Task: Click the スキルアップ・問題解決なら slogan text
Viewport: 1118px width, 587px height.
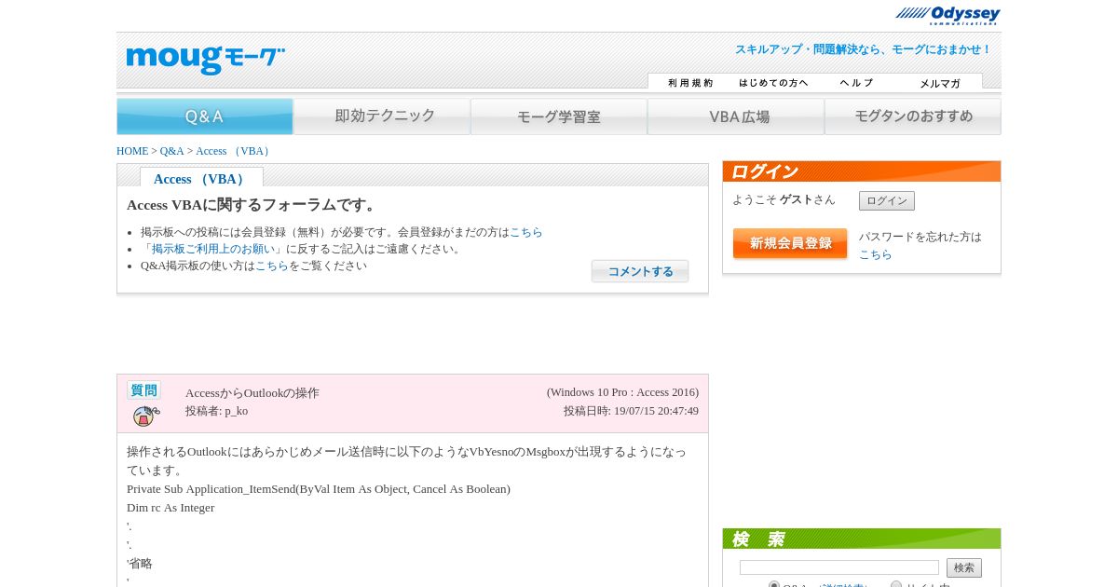Action: tap(863, 49)
